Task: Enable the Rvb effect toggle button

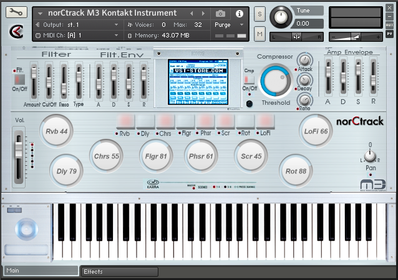Action: coord(126,120)
